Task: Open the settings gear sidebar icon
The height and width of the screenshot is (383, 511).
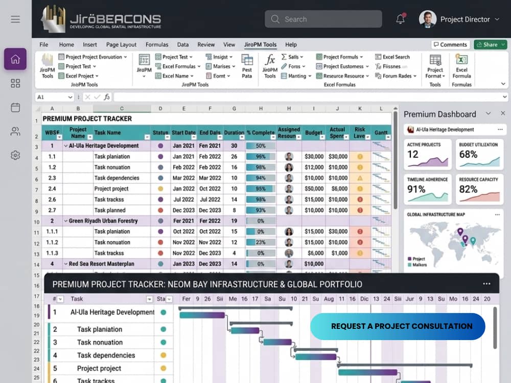Action: pos(15,155)
